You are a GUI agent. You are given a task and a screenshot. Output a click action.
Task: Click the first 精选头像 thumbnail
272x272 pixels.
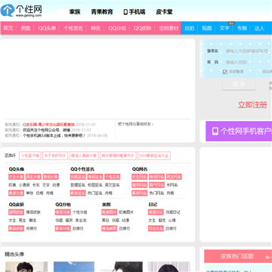[26, 267]
